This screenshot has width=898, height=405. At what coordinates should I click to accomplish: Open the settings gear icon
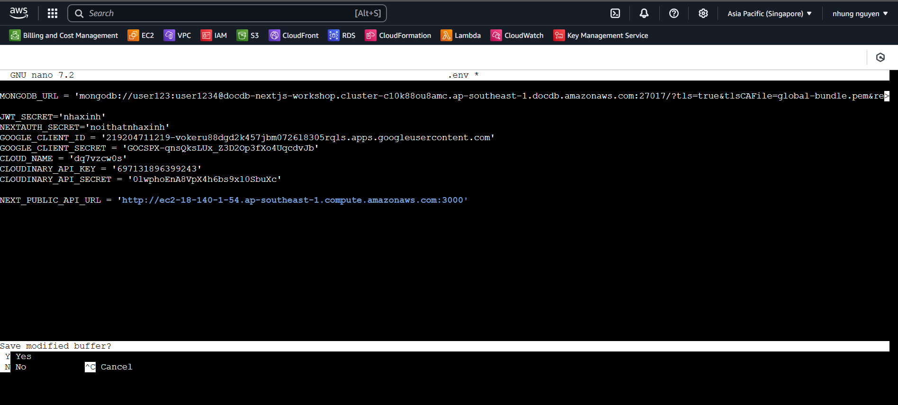[703, 13]
